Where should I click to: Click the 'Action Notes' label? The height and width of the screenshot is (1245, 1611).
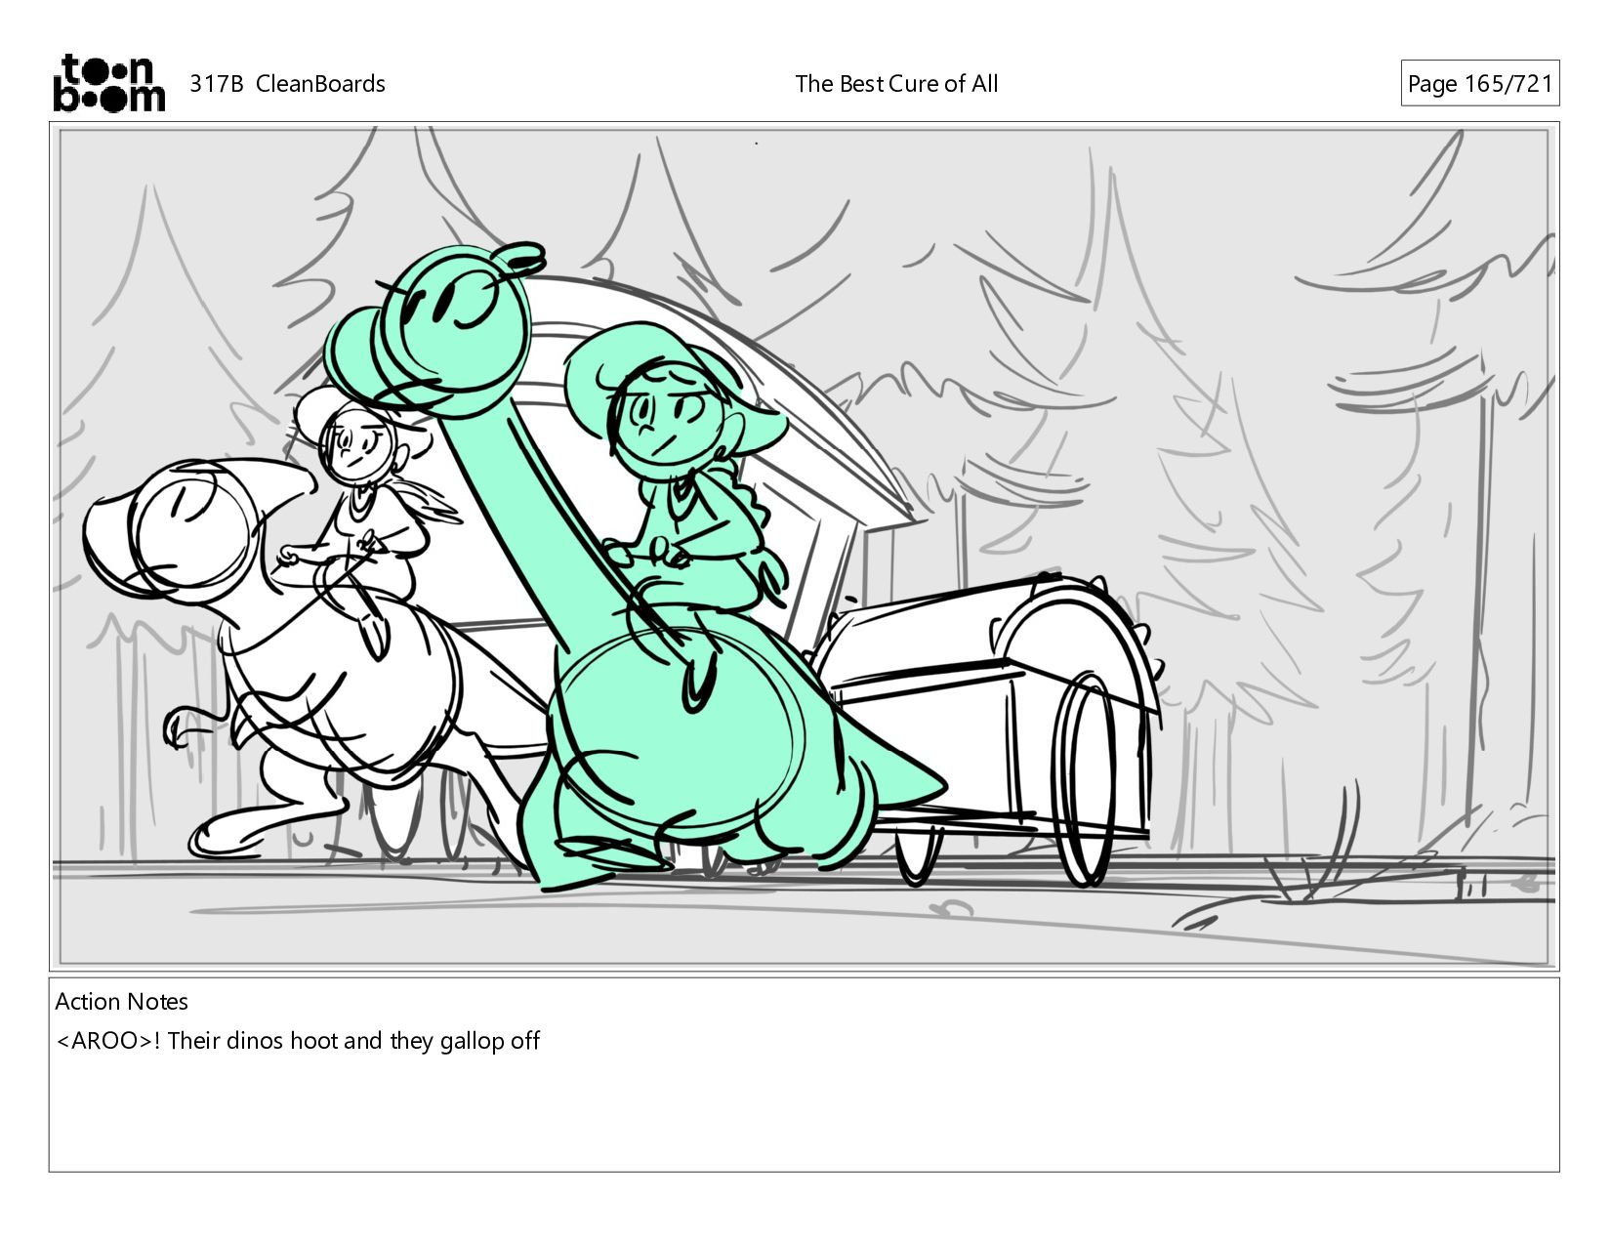point(121,1002)
